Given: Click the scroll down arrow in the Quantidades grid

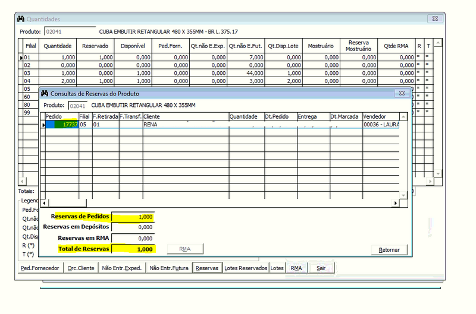Looking at the screenshot, I should 438,173.
